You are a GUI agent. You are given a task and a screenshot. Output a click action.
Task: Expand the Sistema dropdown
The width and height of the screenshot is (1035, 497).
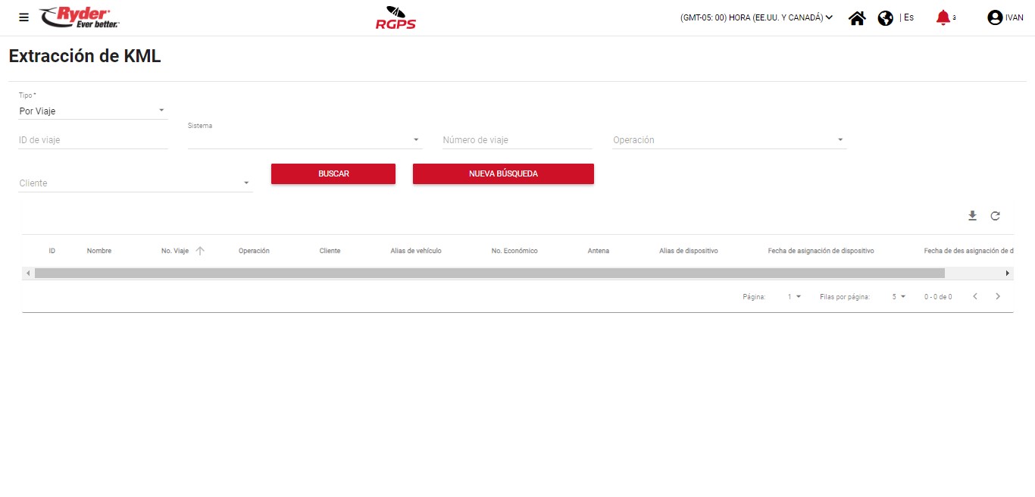[x=304, y=140]
